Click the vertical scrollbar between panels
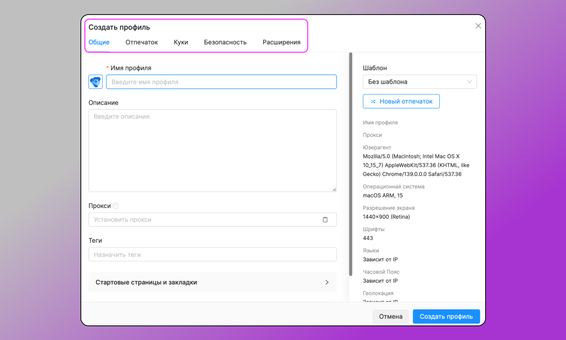The image size is (566, 340). (350, 162)
